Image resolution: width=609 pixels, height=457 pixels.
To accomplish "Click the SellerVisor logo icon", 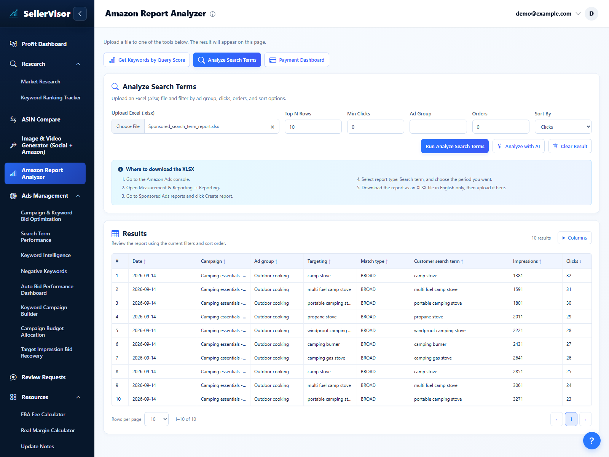I will (x=14, y=14).
